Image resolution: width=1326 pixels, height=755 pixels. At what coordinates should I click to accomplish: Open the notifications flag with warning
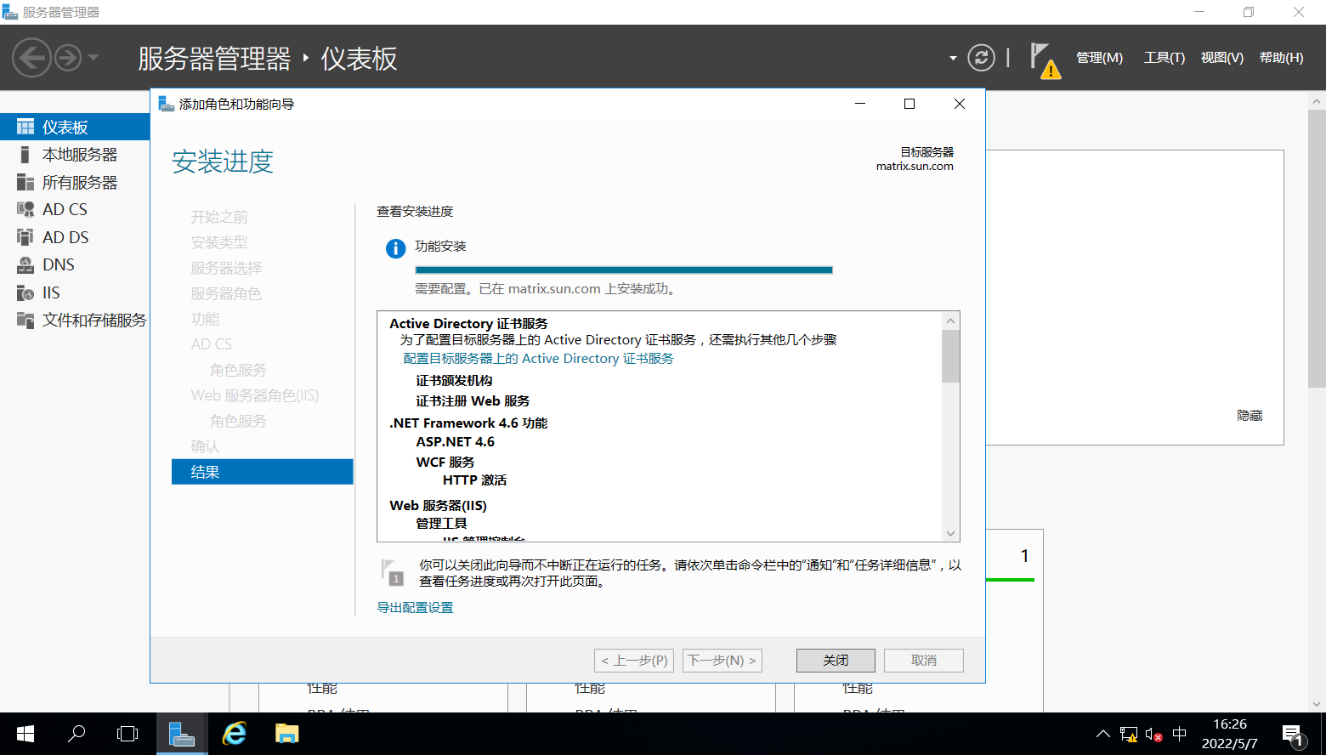1045,60
